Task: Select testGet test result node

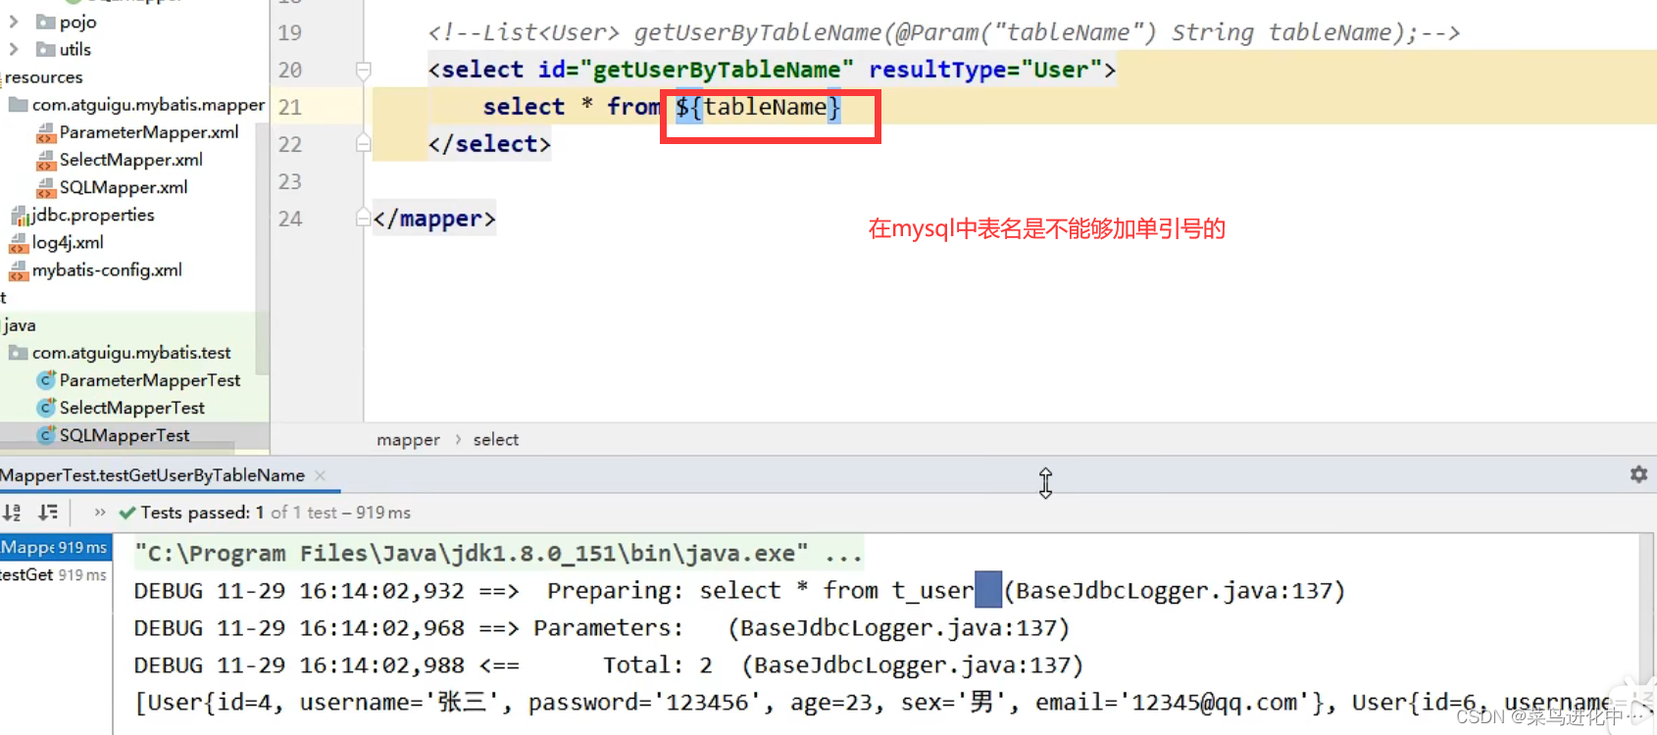Action: (x=54, y=575)
